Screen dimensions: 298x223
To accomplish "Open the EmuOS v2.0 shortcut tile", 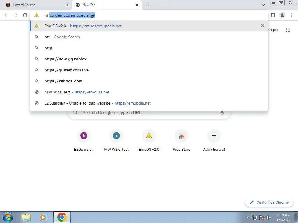I will (x=149, y=140).
